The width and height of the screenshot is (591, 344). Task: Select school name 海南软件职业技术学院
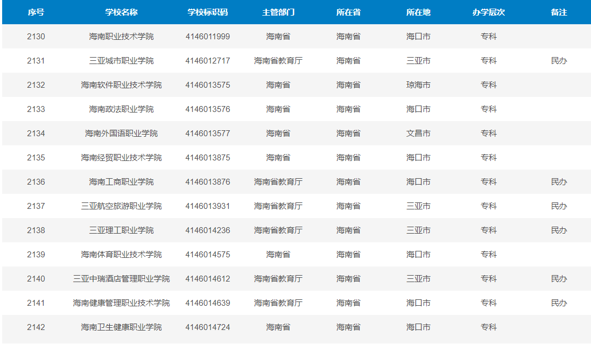click(121, 85)
